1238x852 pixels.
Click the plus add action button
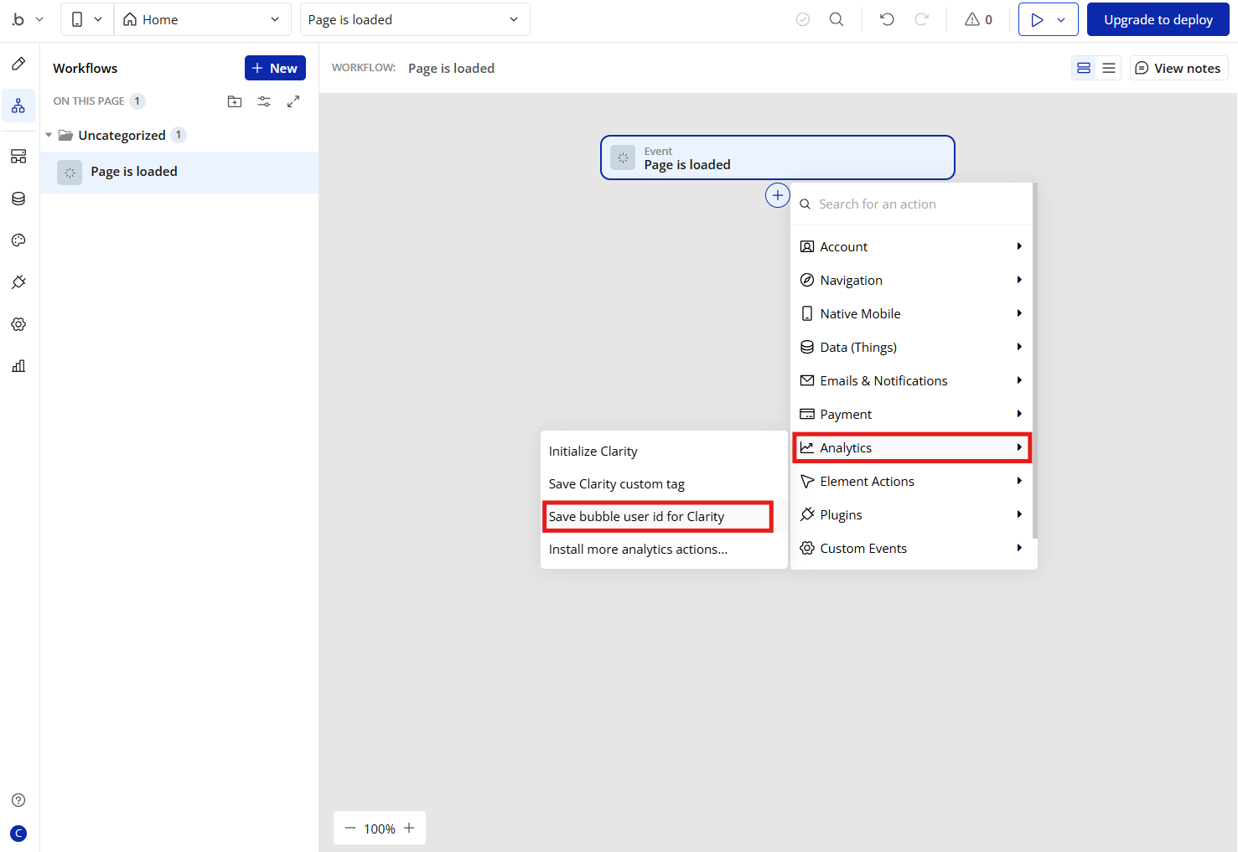pos(778,195)
